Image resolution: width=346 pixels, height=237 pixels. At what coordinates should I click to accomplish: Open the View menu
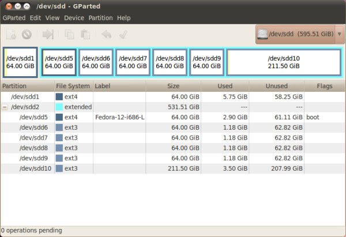pyautogui.click(x=52, y=18)
